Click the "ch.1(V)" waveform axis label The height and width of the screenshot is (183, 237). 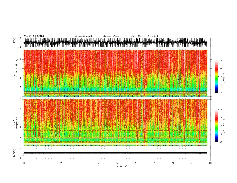14,42
